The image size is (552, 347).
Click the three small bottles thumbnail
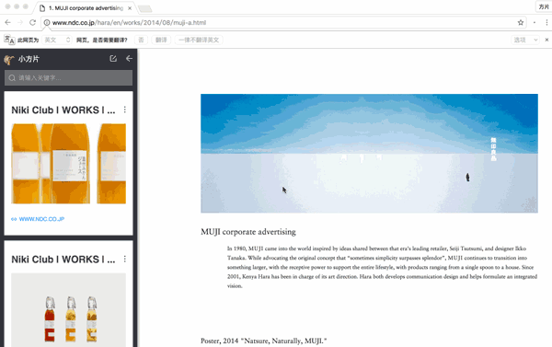(69, 310)
